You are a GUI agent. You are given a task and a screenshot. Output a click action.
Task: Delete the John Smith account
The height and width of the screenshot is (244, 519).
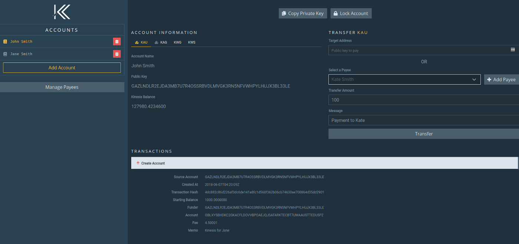[x=117, y=42]
